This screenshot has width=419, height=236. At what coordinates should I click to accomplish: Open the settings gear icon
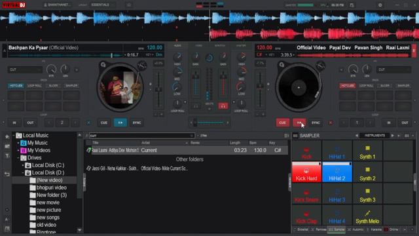(380, 5)
